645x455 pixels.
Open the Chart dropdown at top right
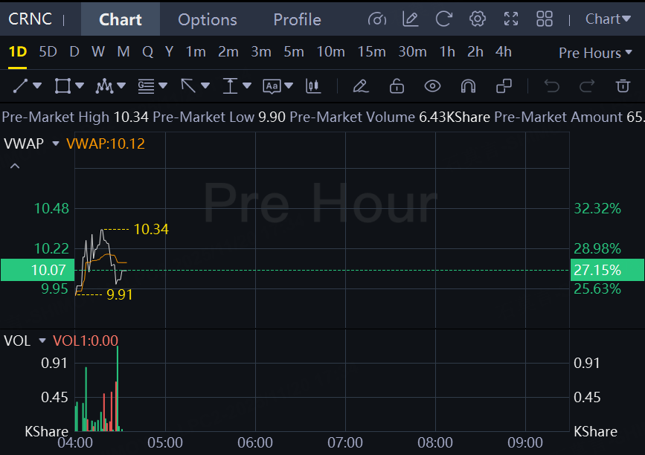(608, 19)
